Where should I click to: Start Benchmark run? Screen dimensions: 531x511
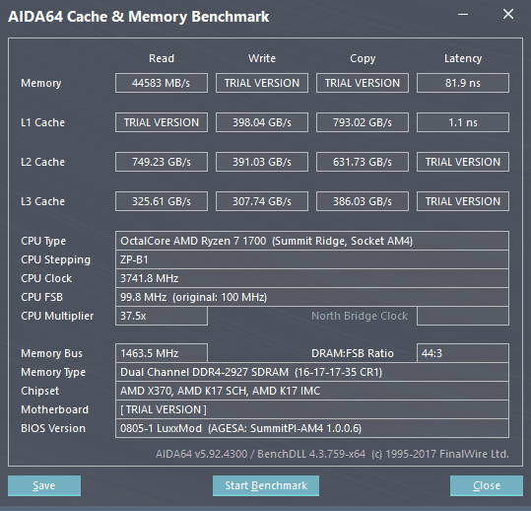266,485
